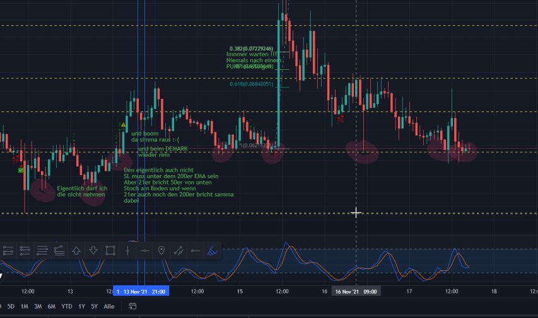Select the Fib retracement tool with the dotted diagonal
The width and height of the screenshot is (538, 318).
click(8, 251)
